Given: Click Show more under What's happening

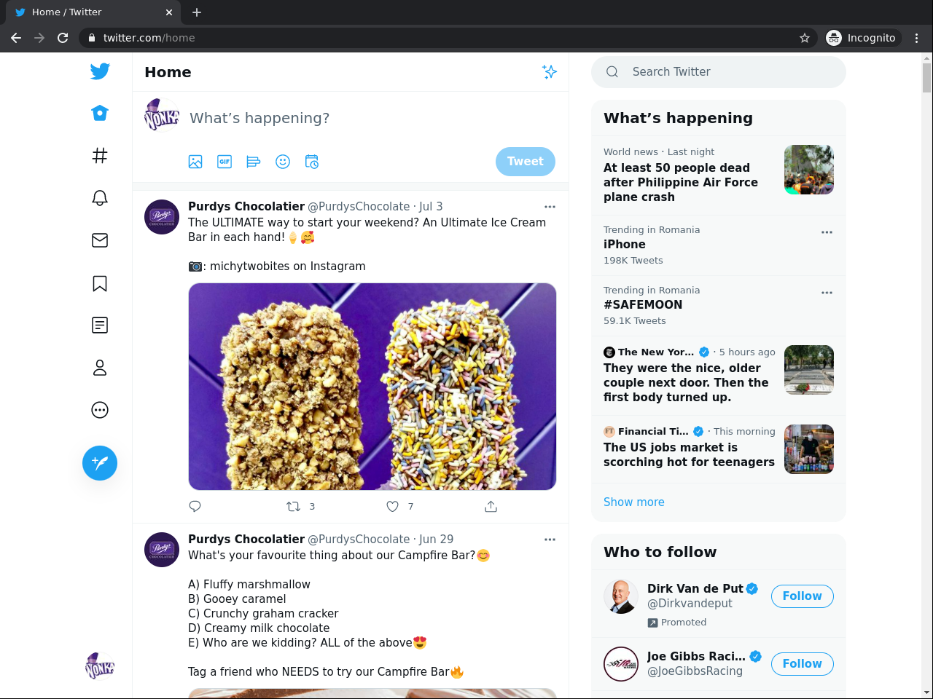Looking at the screenshot, I should (x=634, y=502).
